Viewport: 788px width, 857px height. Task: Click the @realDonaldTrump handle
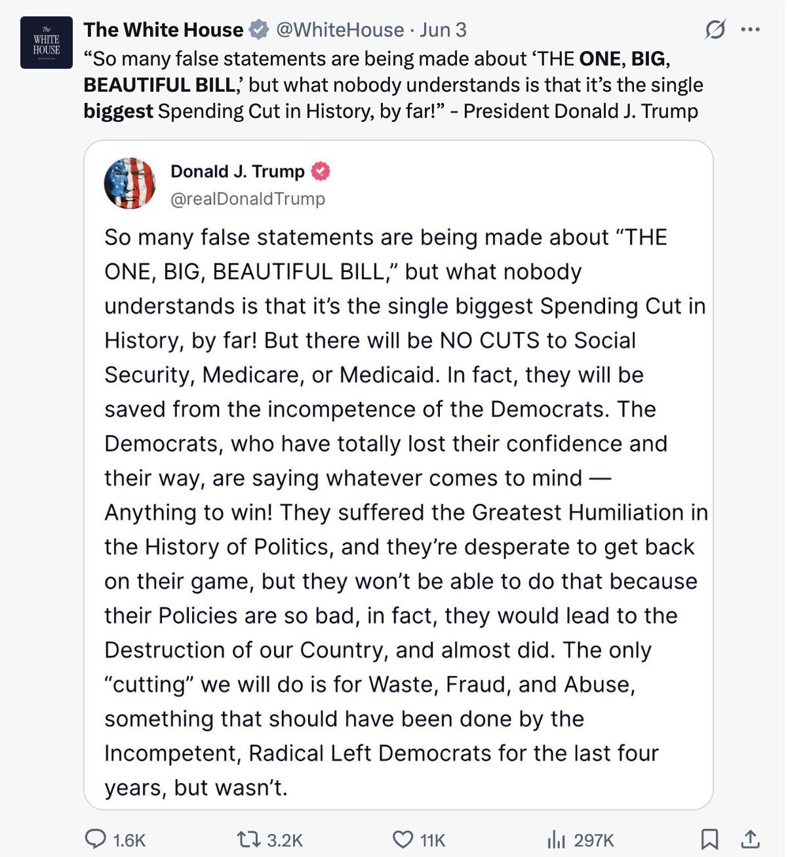coord(247,199)
